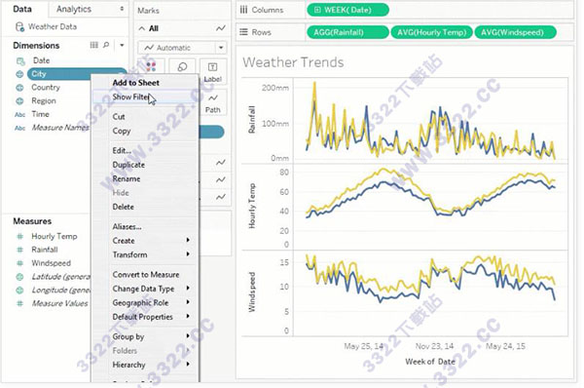The image size is (584, 388).
Task: Click the AGG(Rainfall) pill on Rows
Action: [347, 32]
